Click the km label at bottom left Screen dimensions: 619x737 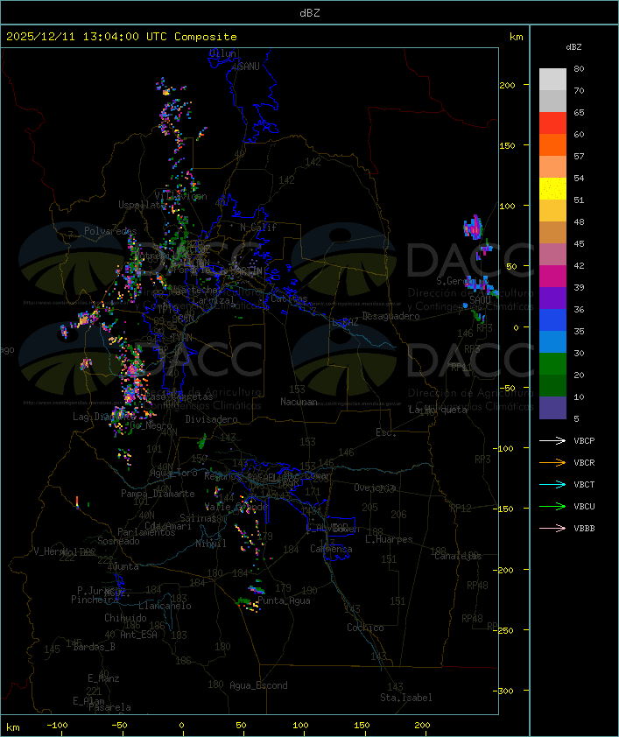coord(12,727)
